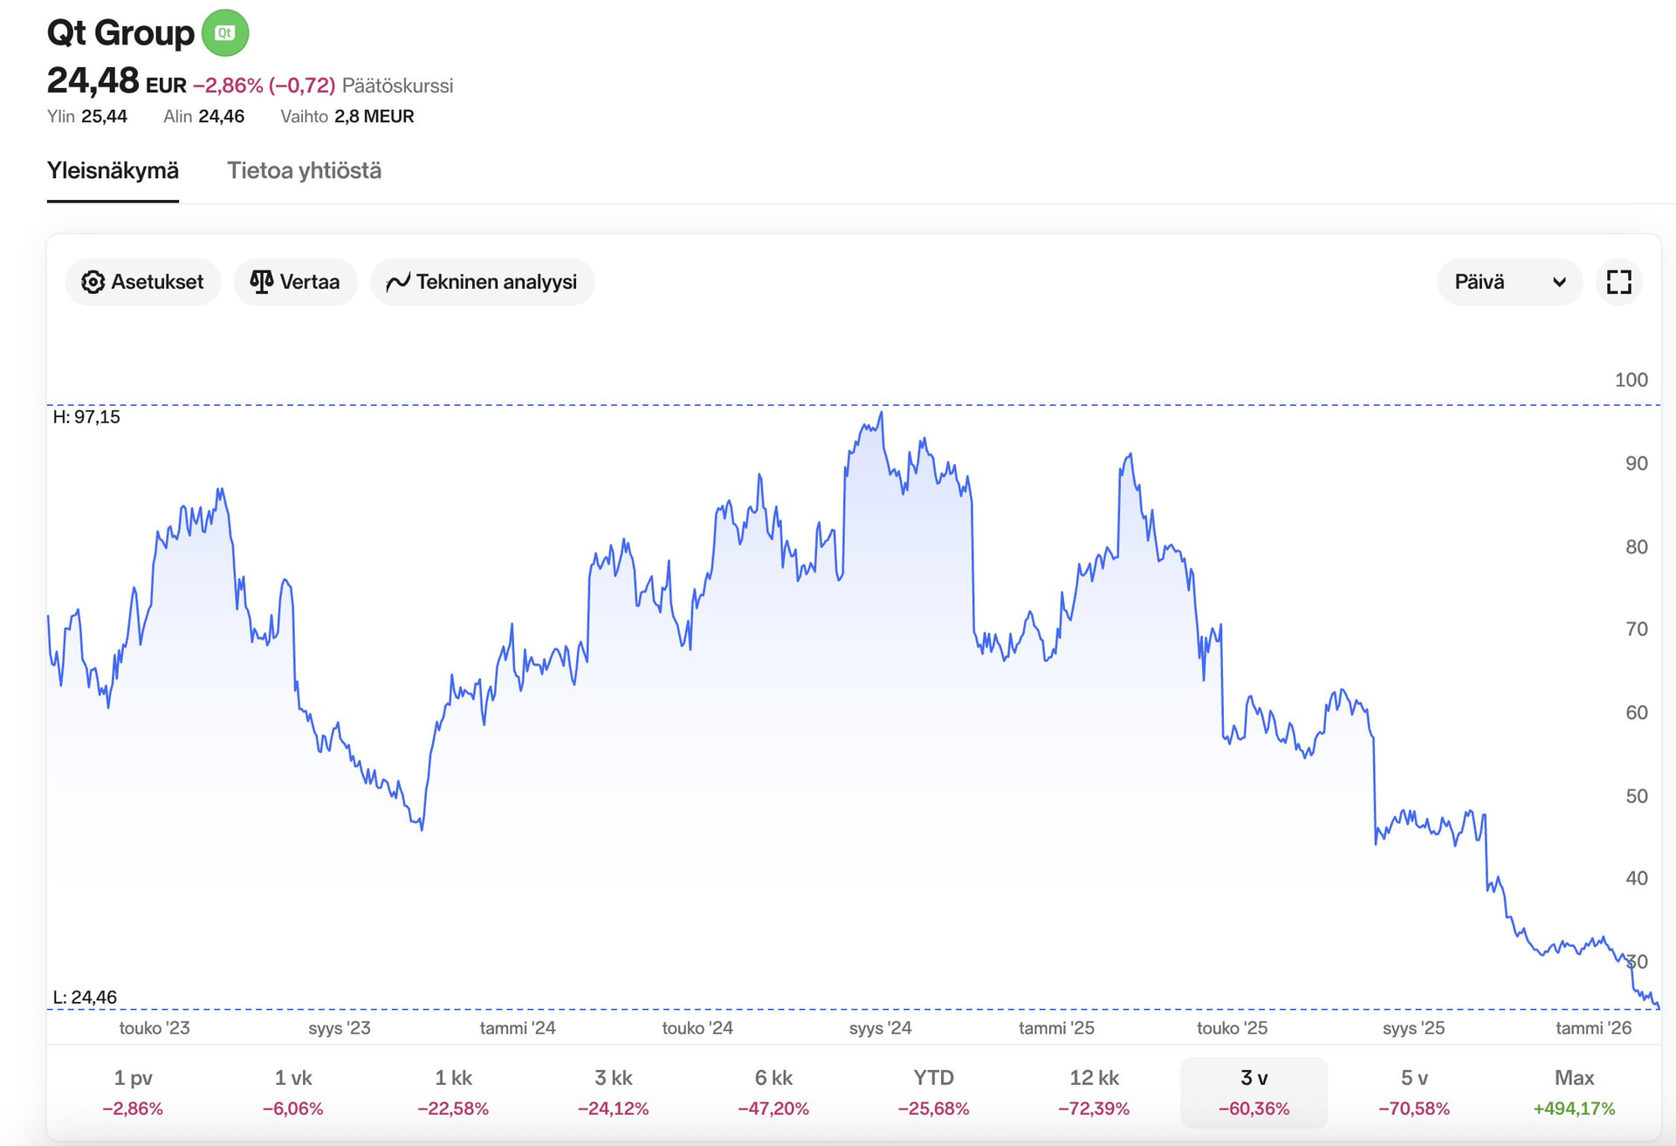Click the chart peak near syys '24
Screen dimensions: 1676x1146
coord(882,413)
